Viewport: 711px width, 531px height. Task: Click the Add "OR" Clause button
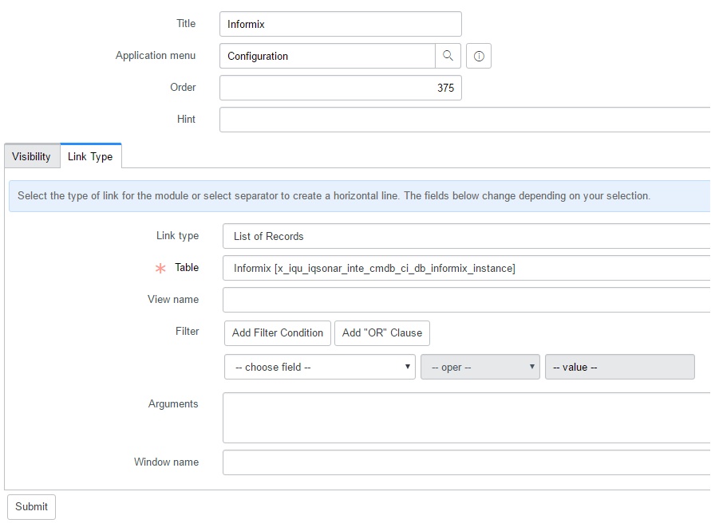[x=382, y=333]
